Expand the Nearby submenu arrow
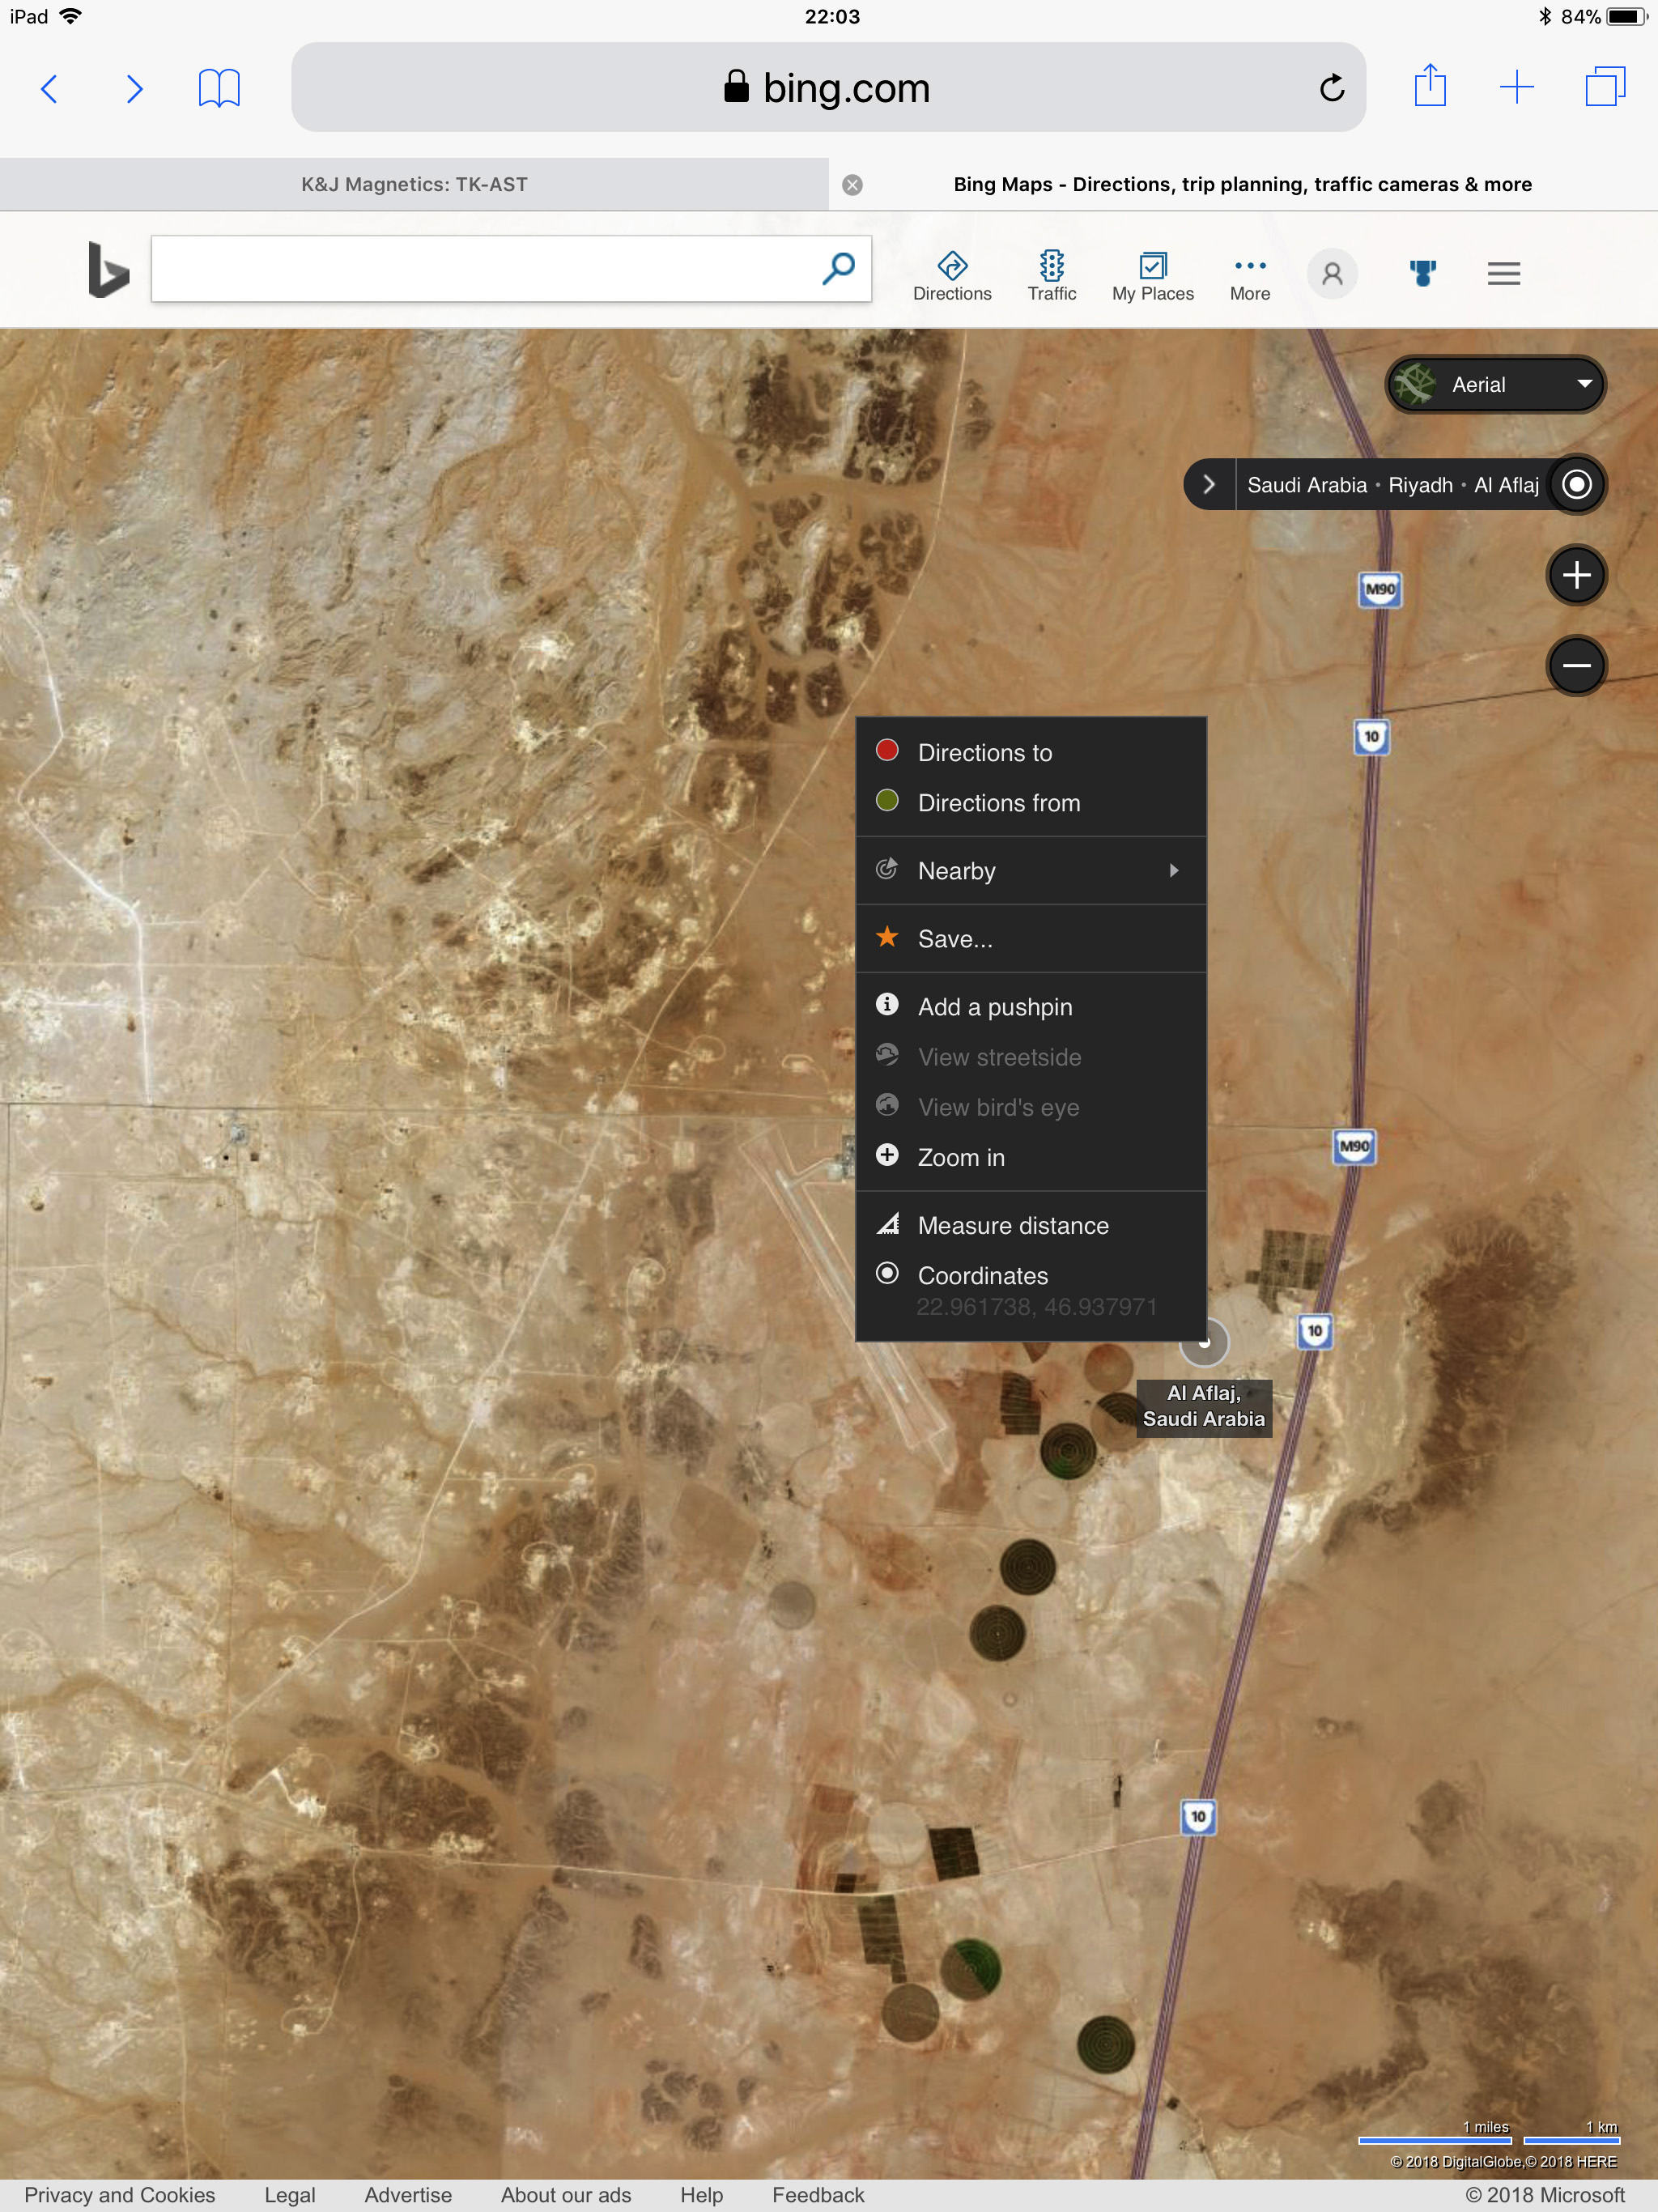Image resolution: width=1658 pixels, height=2212 pixels. pos(1174,871)
